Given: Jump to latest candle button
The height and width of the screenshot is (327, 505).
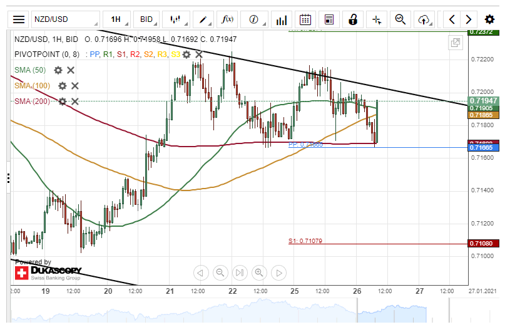Looking at the screenshot, I should (240, 273).
